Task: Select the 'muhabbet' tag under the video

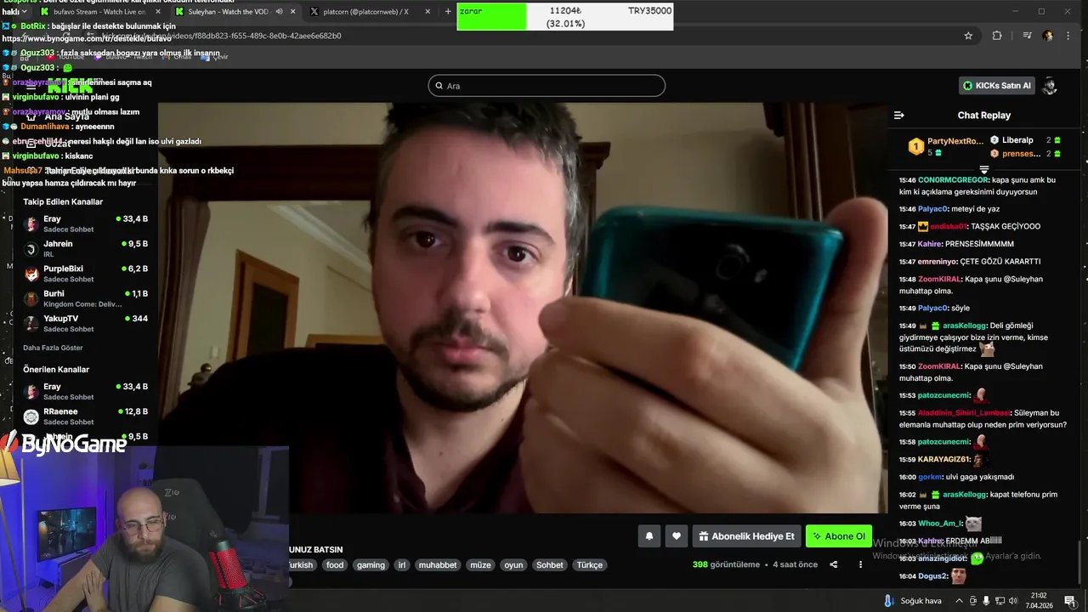Action: pos(438,564)
